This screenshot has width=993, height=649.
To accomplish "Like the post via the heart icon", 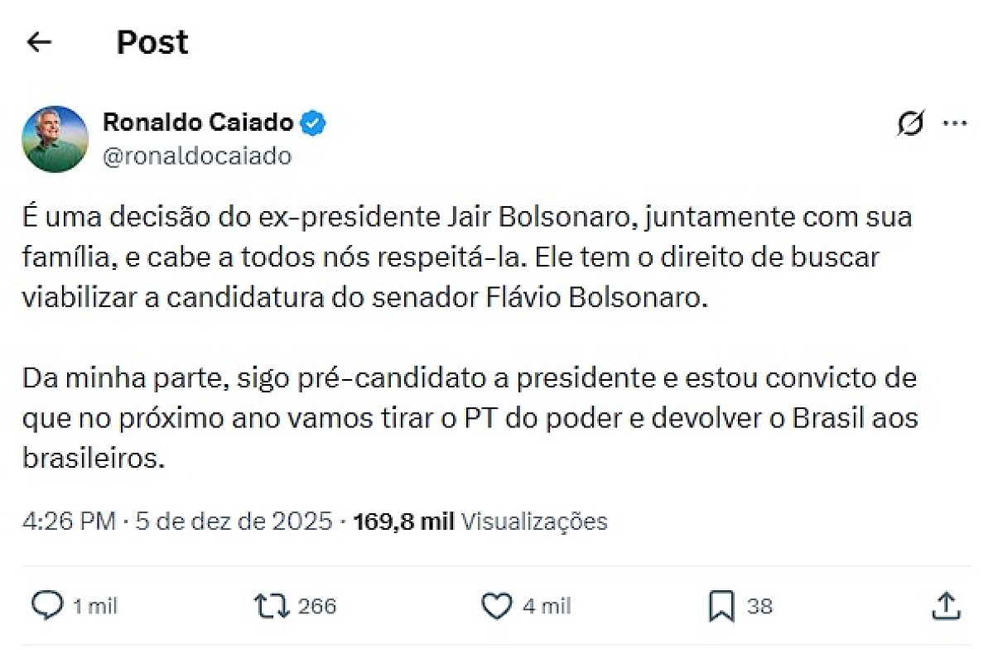I will (x=497, y=606).
